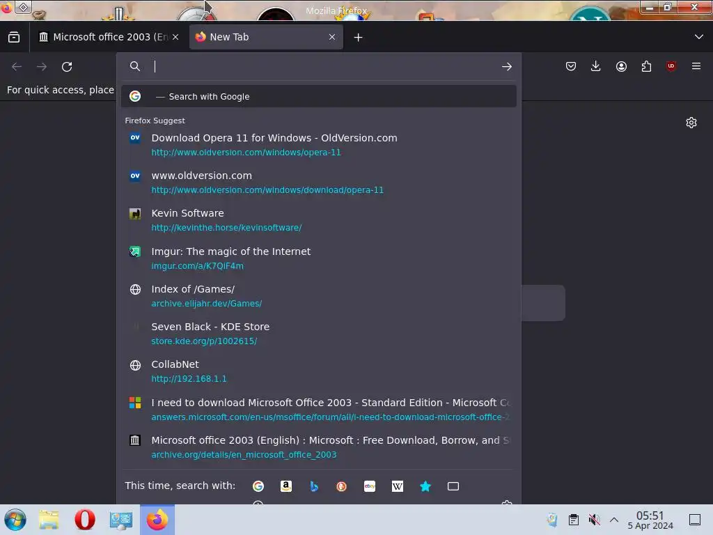Open Index of /Games/ suggestion
Viewport: 713px width, 535px height.
[x=319, y=296]
